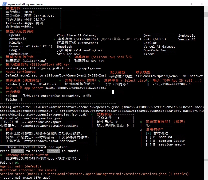Click the icon beside session-memory

click(x=154, y=144)
